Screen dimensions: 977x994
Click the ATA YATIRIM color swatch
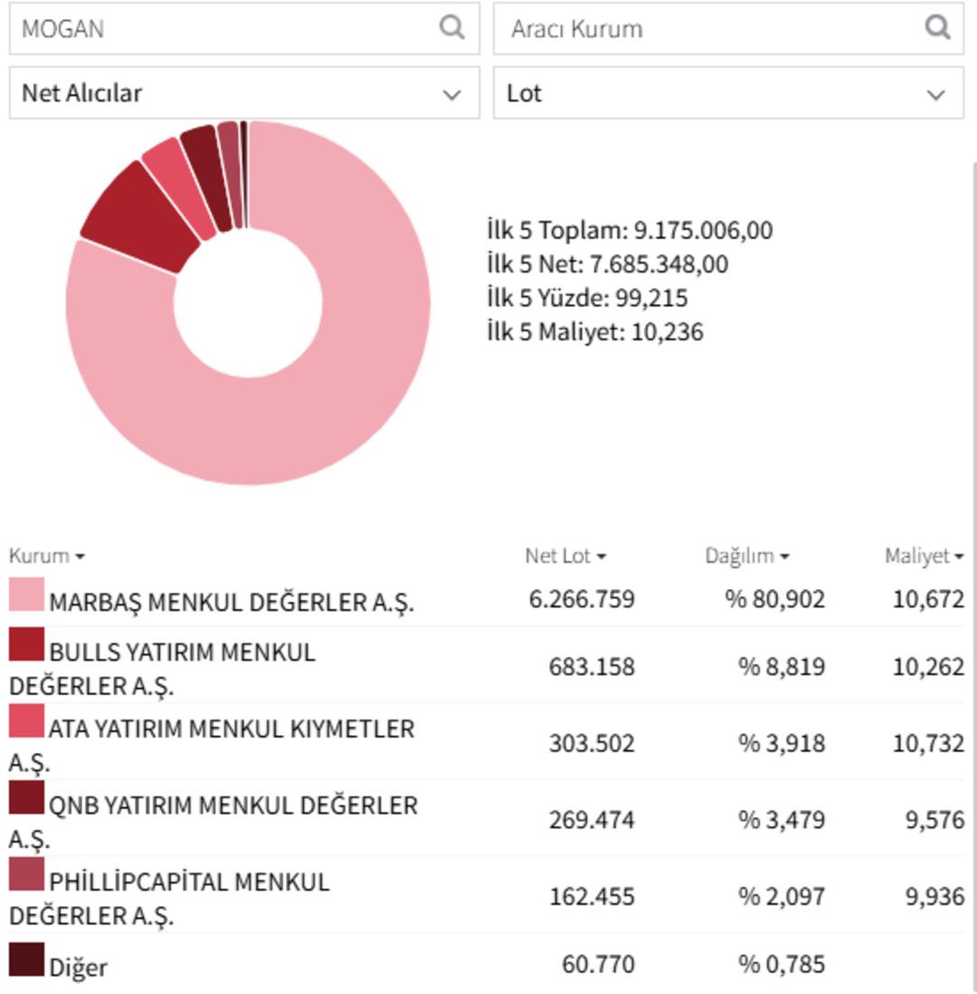[x=26, y=721]
